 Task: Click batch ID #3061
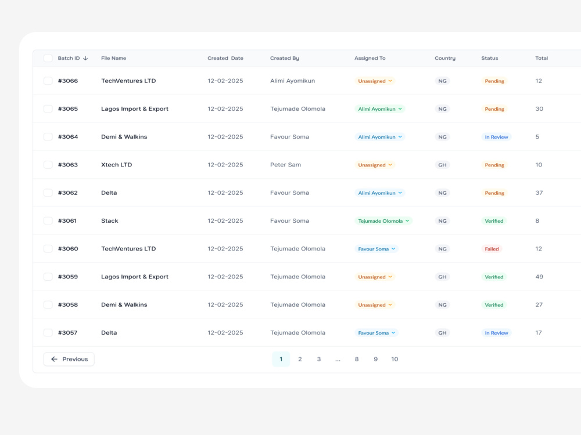67,221
